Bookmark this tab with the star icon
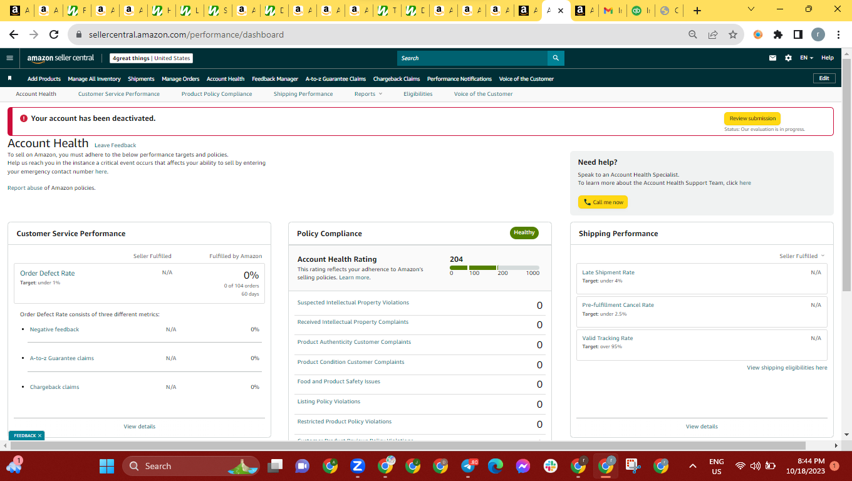This screenshot has width=852, height=481. [x=733, y=34]
